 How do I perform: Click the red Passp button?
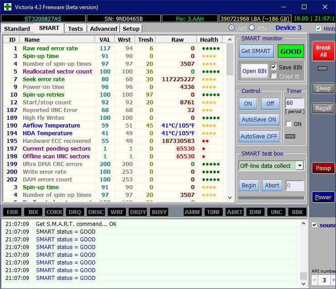(x=323, y=168)
